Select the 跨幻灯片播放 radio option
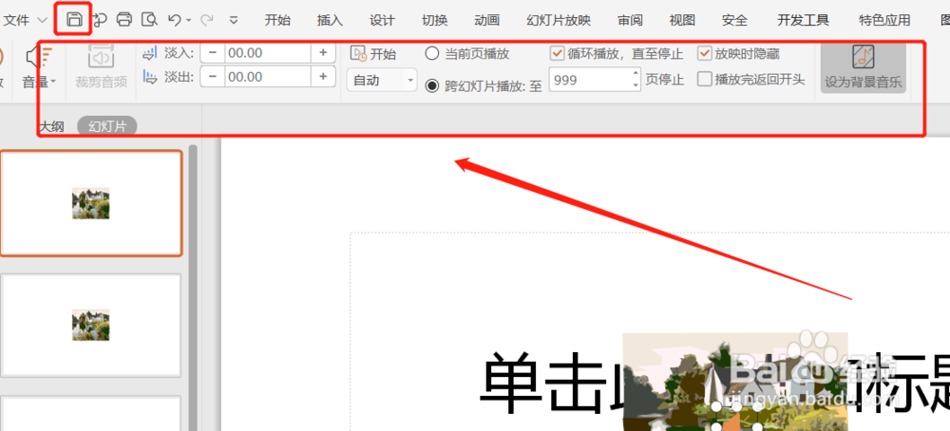This screenshot has width=950, height=431. 431,86
